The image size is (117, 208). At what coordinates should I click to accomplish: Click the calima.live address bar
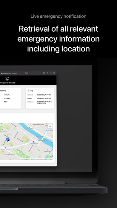click(x=14, y=73)
